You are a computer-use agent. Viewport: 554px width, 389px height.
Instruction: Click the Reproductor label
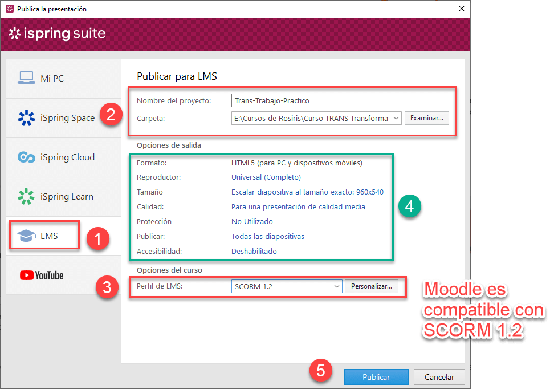pos(158,177)
